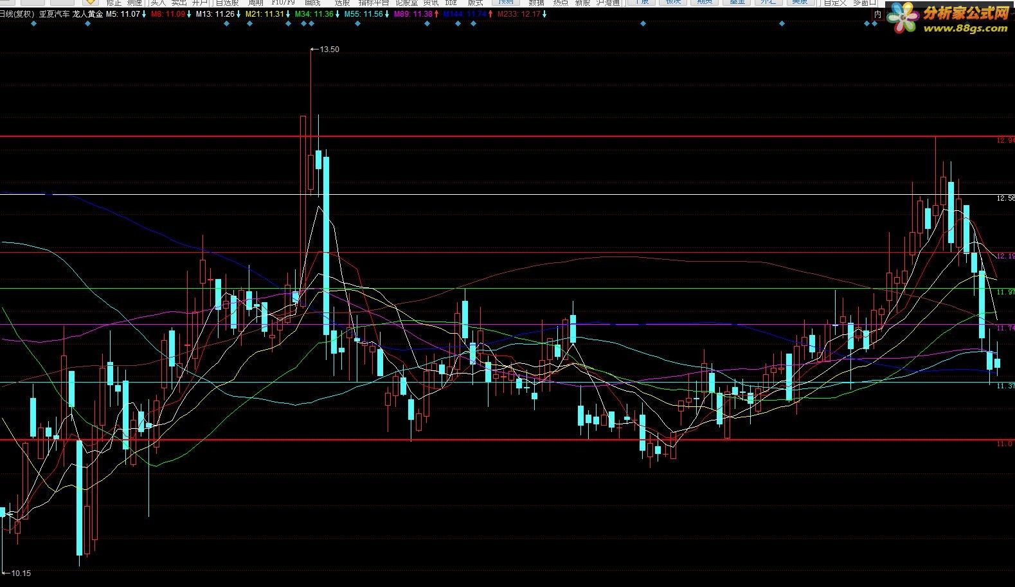The image size is (1015, 587).
Task: Select the M89: 11.38 moving average label
Action: point(413,14)
